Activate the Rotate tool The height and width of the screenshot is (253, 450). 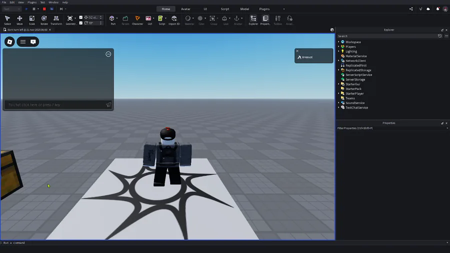44,20
